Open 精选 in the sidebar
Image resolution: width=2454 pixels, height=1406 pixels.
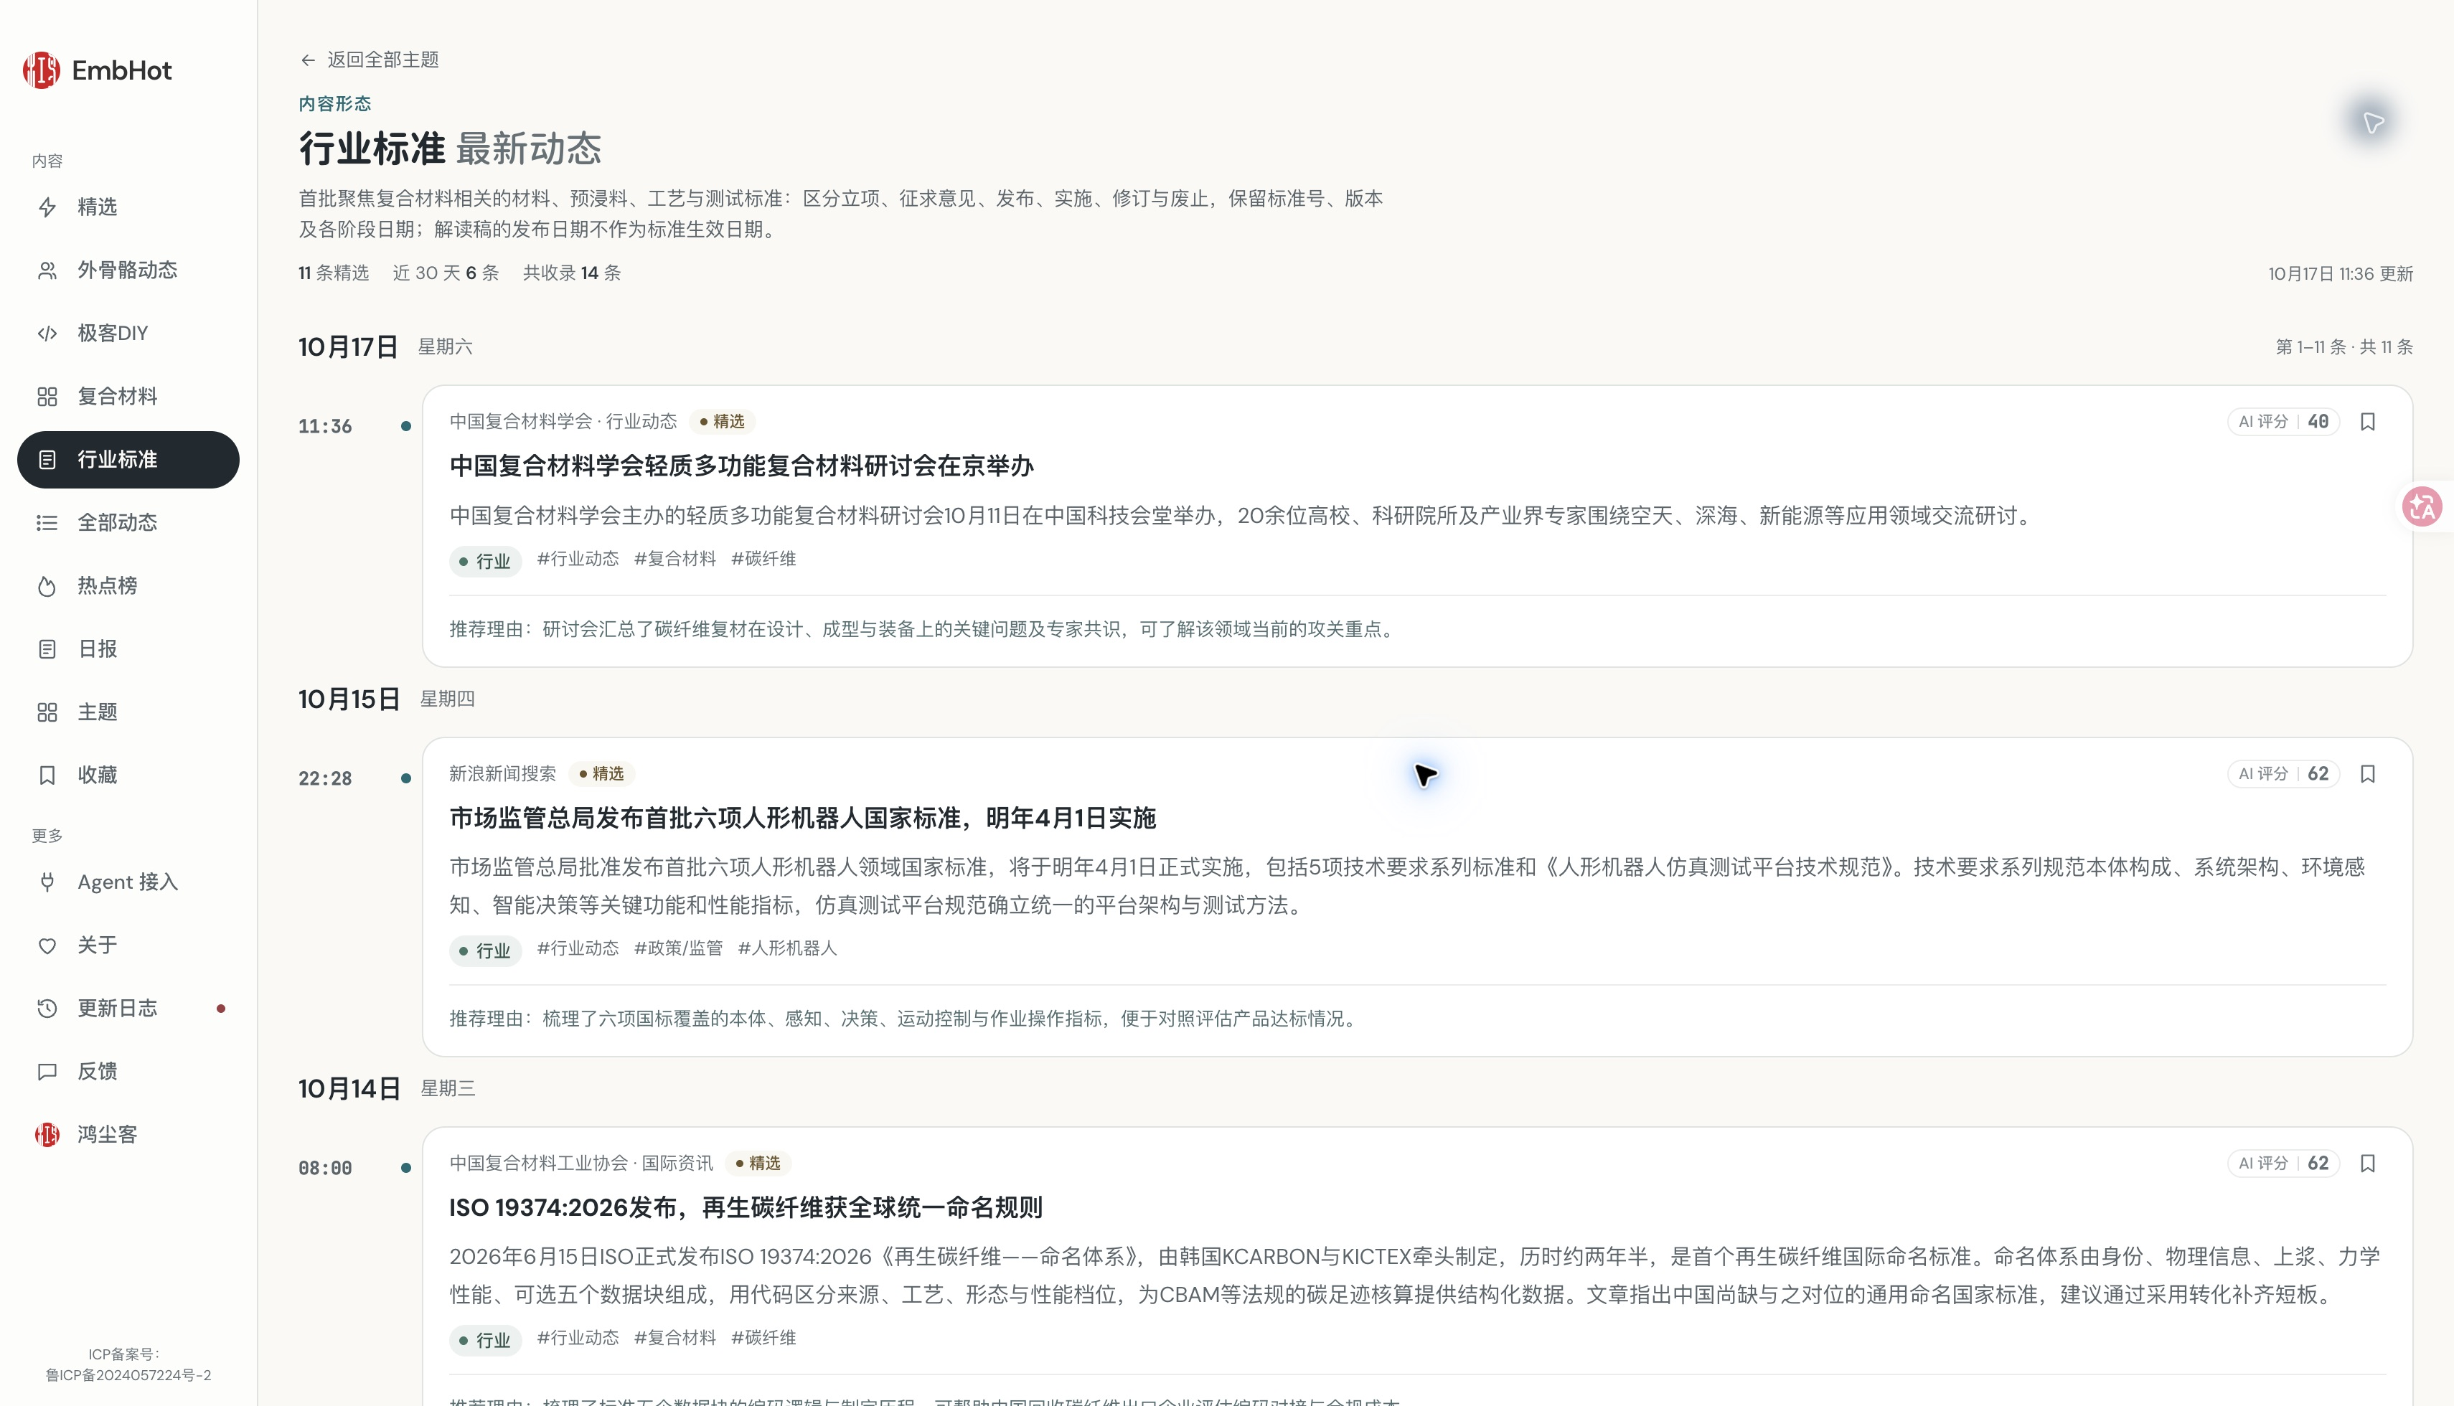[128, 207]
